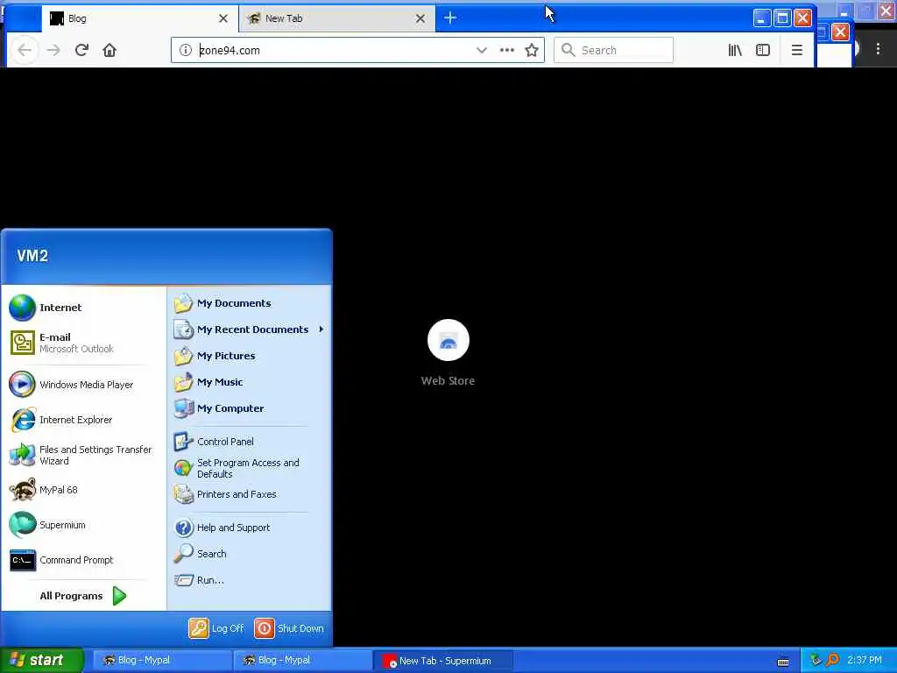
Task: Open My Music folder
Action: coord(249,382)
